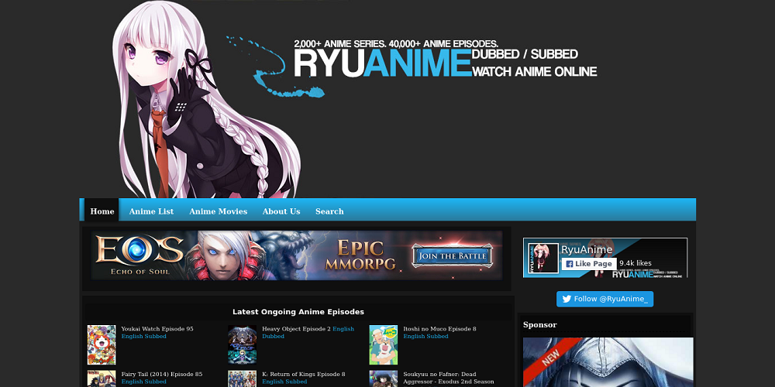Open Heavy Object Episode 2 link

coord(296,329)
